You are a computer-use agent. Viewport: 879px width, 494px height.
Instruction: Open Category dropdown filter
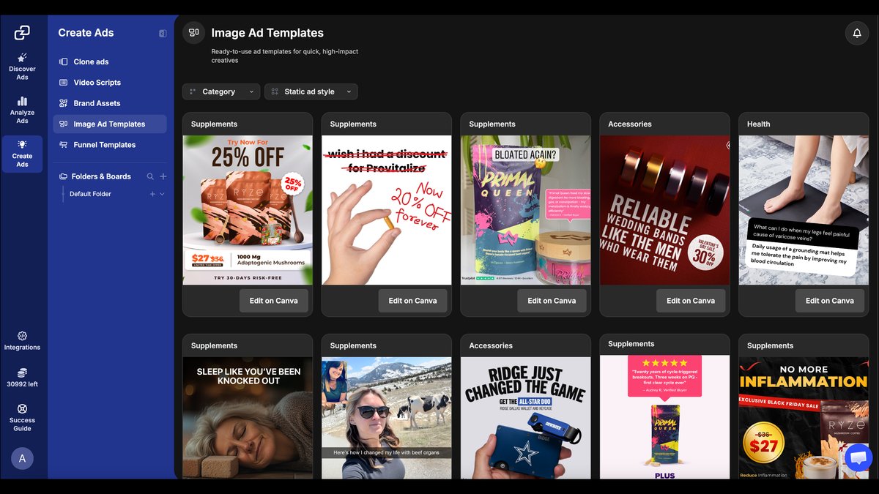point(221,91)
